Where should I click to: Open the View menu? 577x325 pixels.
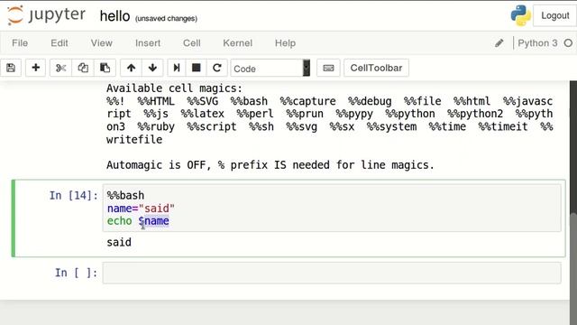coord(102,43)
